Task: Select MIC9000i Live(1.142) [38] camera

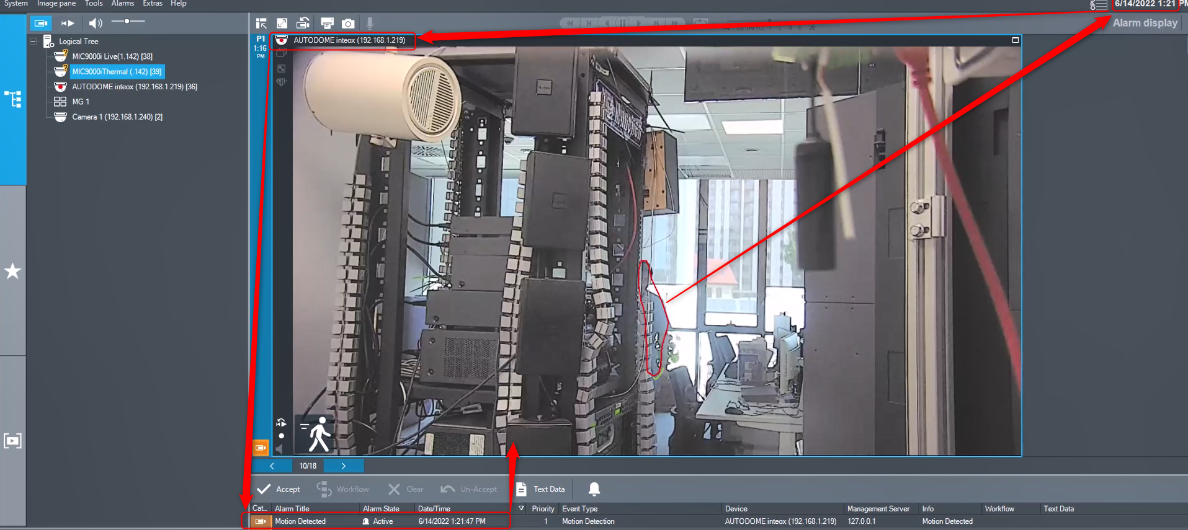Action: [x=112, y=56]
